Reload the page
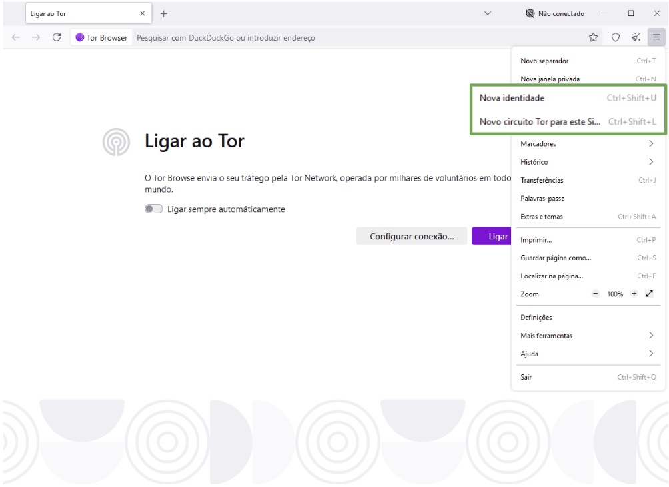This screenshot has width=669, height=487. point(57,37)
